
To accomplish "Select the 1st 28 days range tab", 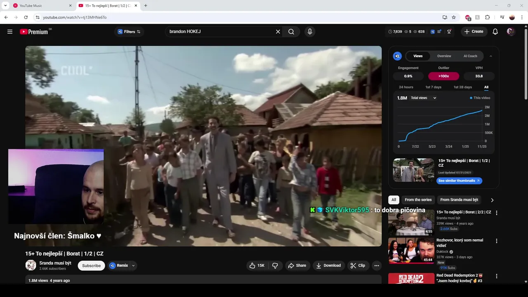I will 463,87.
